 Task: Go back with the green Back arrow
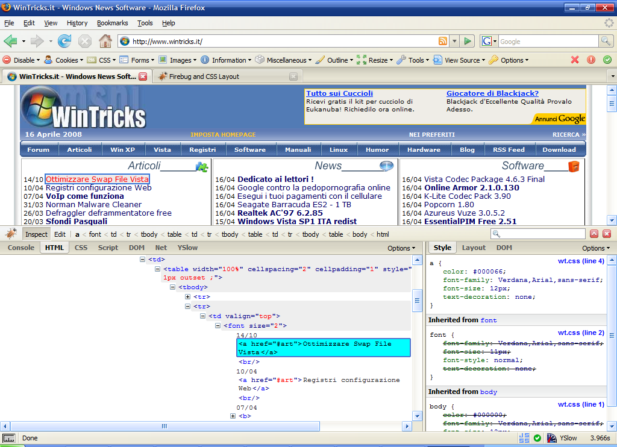pos(10,41)
